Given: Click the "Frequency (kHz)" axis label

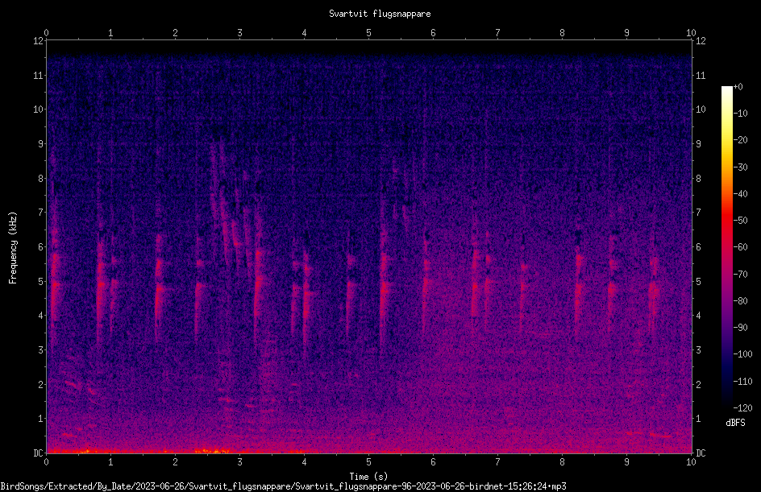Looking at the screenshot, I should (x=13, y=248).
